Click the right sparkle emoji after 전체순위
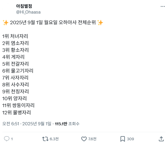167x146 pixels. 100,22
